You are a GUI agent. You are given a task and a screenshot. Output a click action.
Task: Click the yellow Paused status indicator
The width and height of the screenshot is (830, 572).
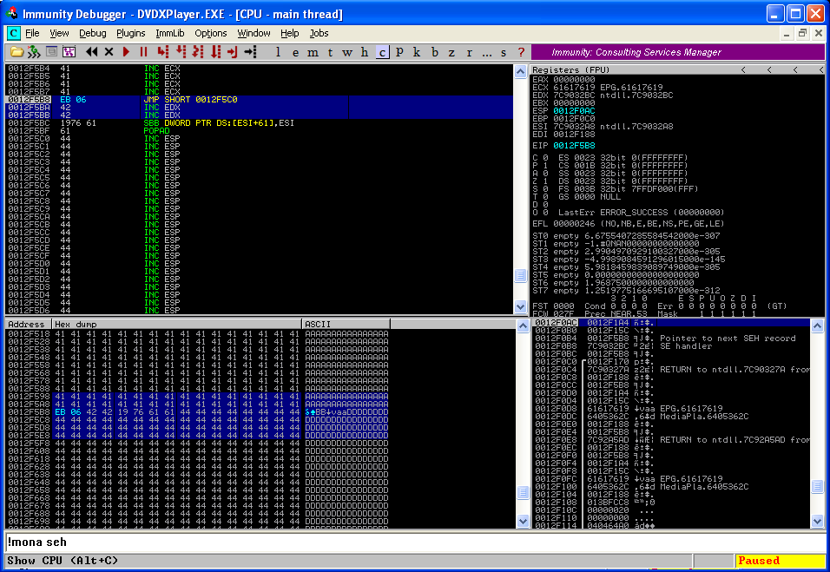[779, 561]
